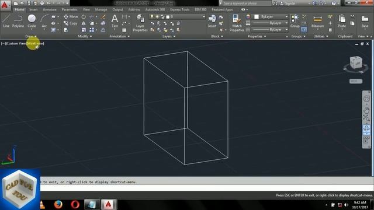The width and height of the screenshot is (374, 210).
Task: Switch to the Insert ribbon tab
Action: pos(33,9)
